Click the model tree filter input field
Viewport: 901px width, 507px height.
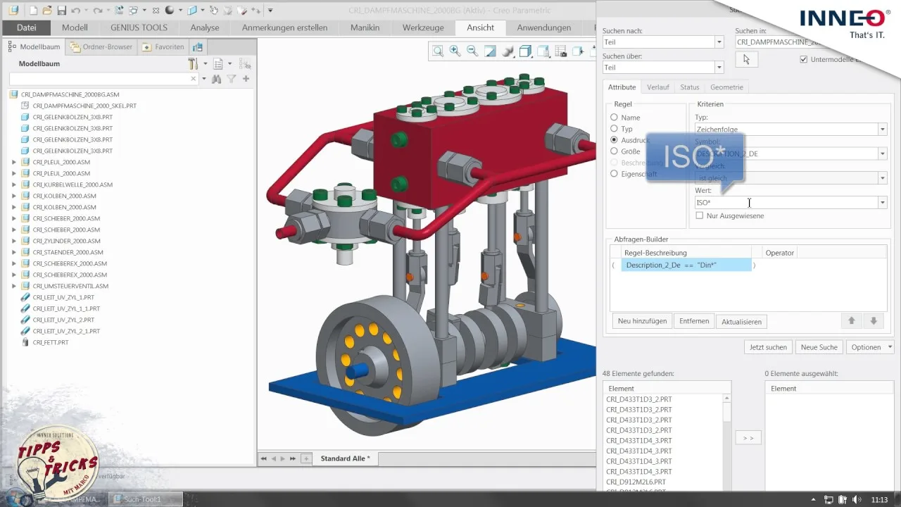pyautogui.click(x=103, y=79)
